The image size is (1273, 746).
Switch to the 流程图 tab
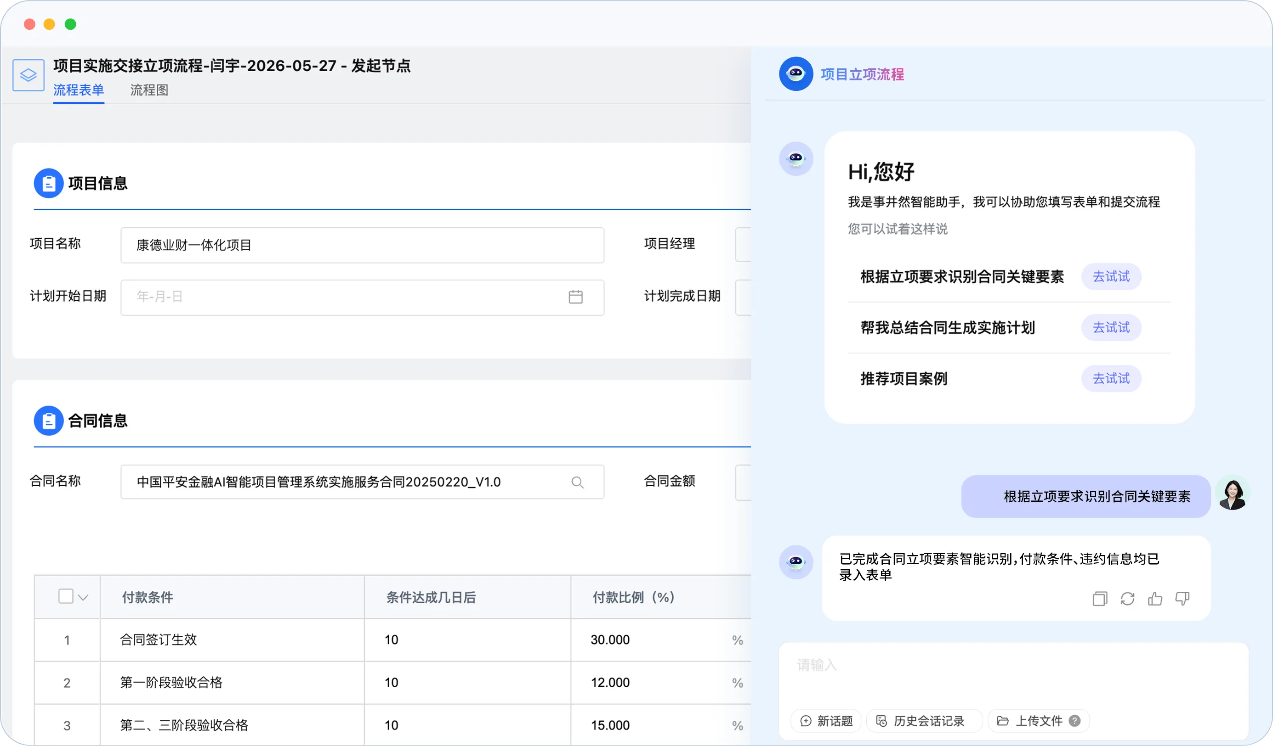click(149, 90)
